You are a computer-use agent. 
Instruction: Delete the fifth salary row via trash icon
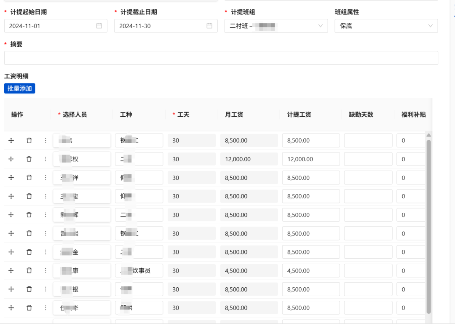point(29,214)
